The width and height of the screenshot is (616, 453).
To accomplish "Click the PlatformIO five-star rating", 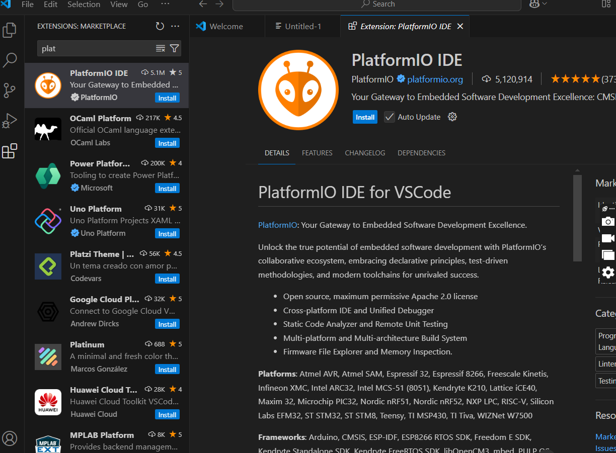I will [x=575, y=79].
